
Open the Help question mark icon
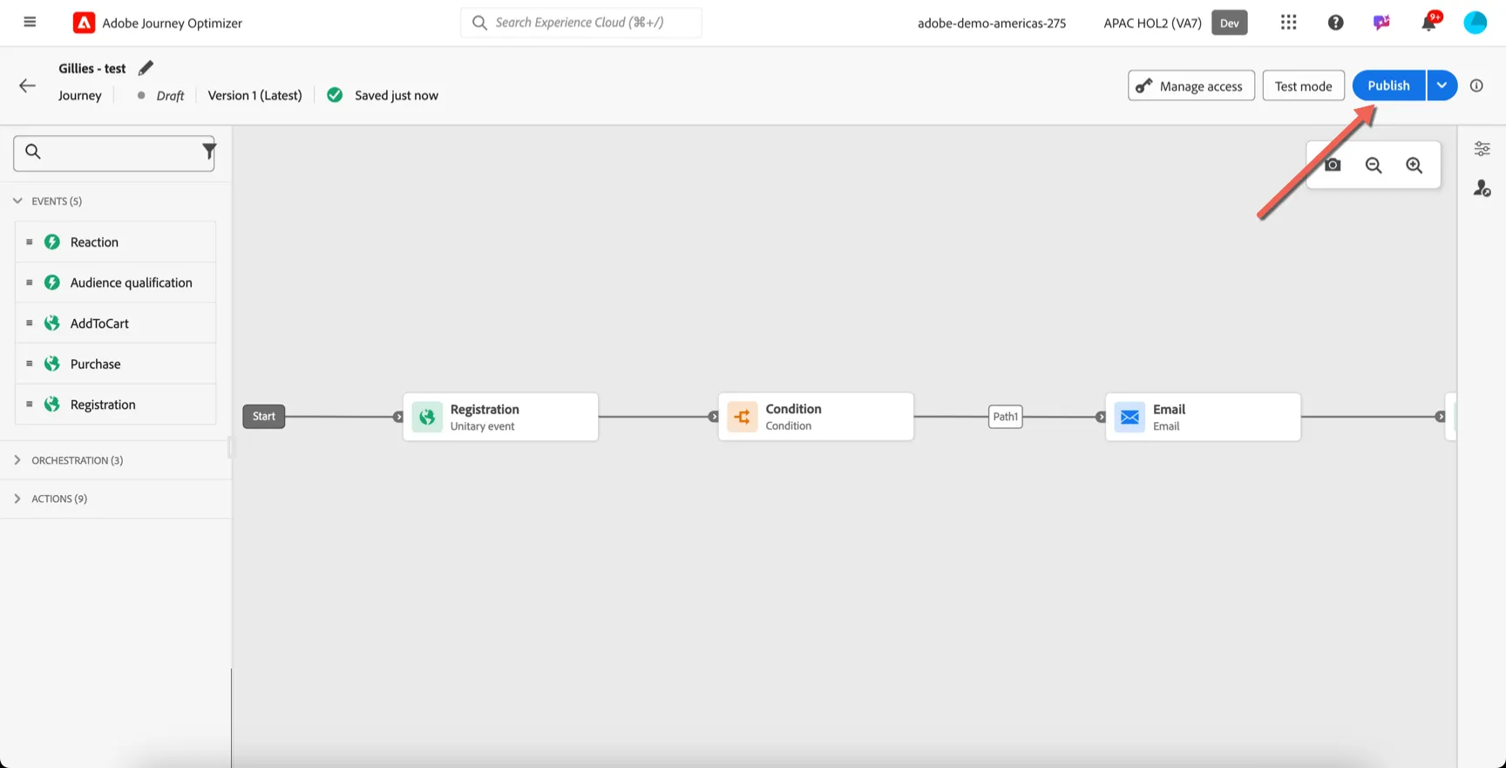tap(1335, 23)
